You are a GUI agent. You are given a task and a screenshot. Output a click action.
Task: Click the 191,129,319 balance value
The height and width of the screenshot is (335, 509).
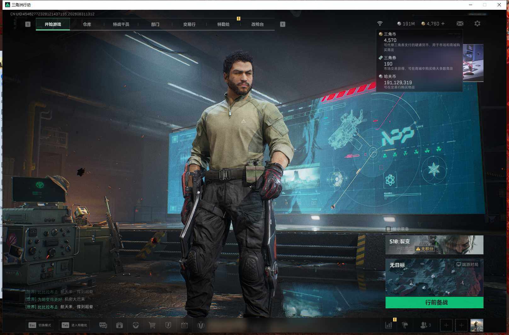[398, 83]
